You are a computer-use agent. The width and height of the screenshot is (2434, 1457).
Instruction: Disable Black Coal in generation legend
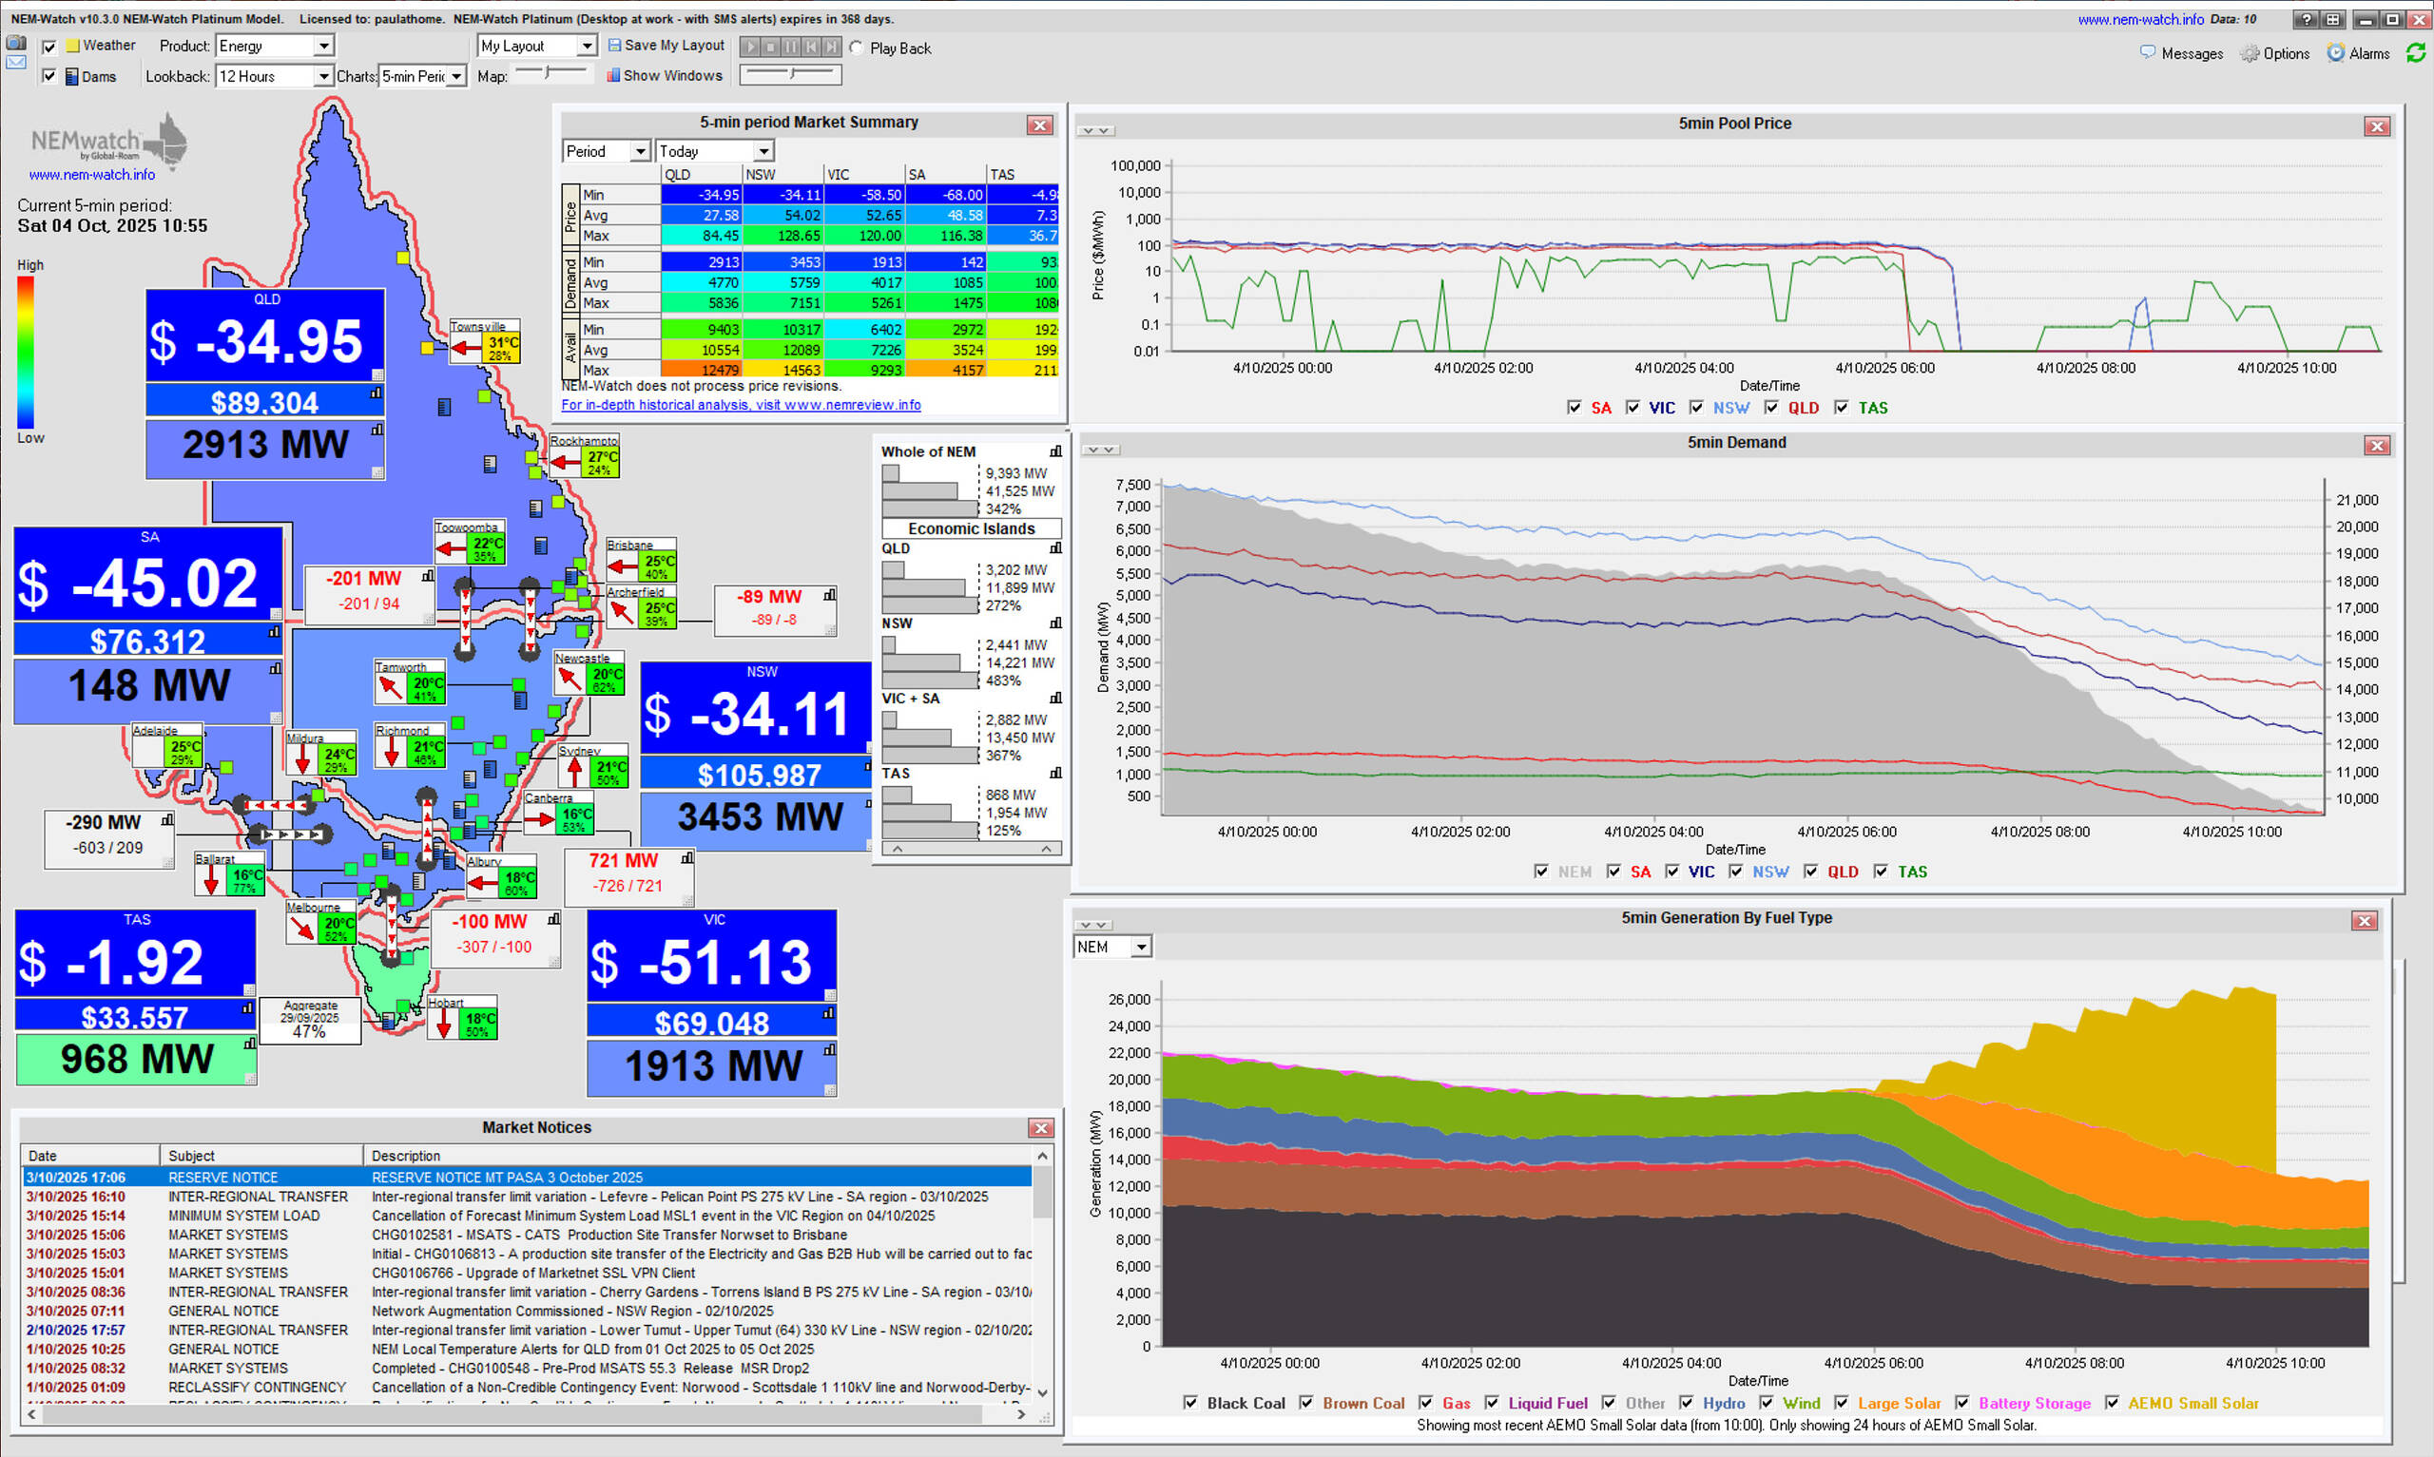[x=1190, y=1403]
